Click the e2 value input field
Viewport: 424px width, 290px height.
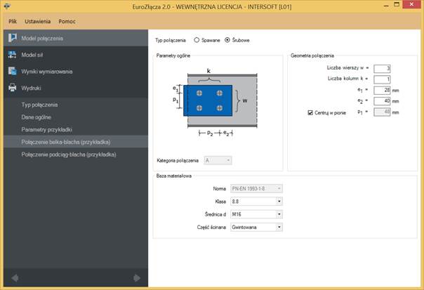[382, 101]
